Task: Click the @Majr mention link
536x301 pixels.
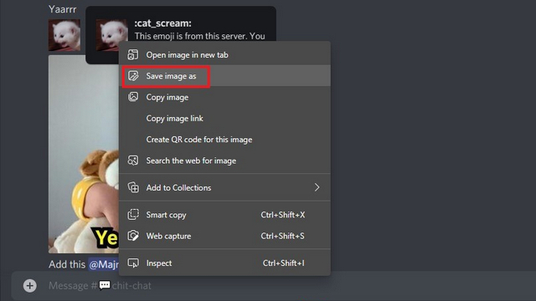Action: pyautogui.click(x=104, y=264)
